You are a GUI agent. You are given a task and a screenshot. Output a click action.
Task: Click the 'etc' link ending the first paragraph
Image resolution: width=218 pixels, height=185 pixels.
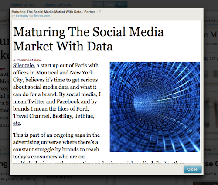tap(17, 123)
